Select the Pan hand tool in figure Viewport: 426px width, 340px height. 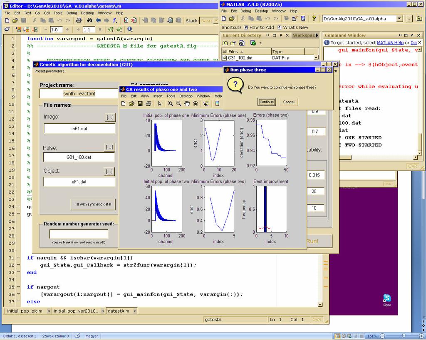(187, 103)
